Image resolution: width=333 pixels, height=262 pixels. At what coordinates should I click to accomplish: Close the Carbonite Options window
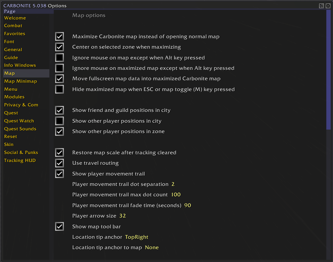[x=328, y=6]
